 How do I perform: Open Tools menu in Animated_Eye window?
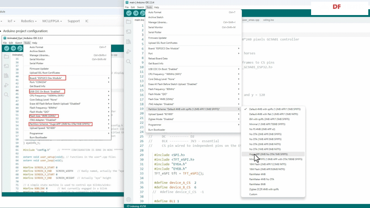click(x=27, y=43)
